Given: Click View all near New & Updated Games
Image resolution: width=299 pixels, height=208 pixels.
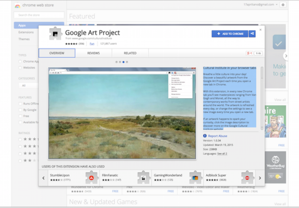Looking at the screenshot, I should point(280,204).
